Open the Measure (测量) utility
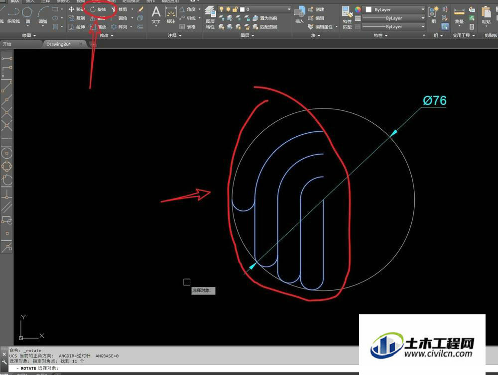The height and width of the screenshot is (375, 498). [459, 15]
